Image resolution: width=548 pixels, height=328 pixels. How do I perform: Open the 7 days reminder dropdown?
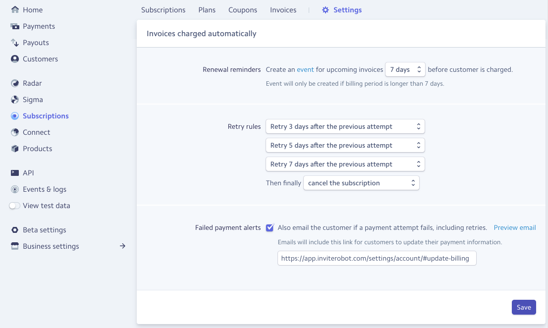point(405,70)
